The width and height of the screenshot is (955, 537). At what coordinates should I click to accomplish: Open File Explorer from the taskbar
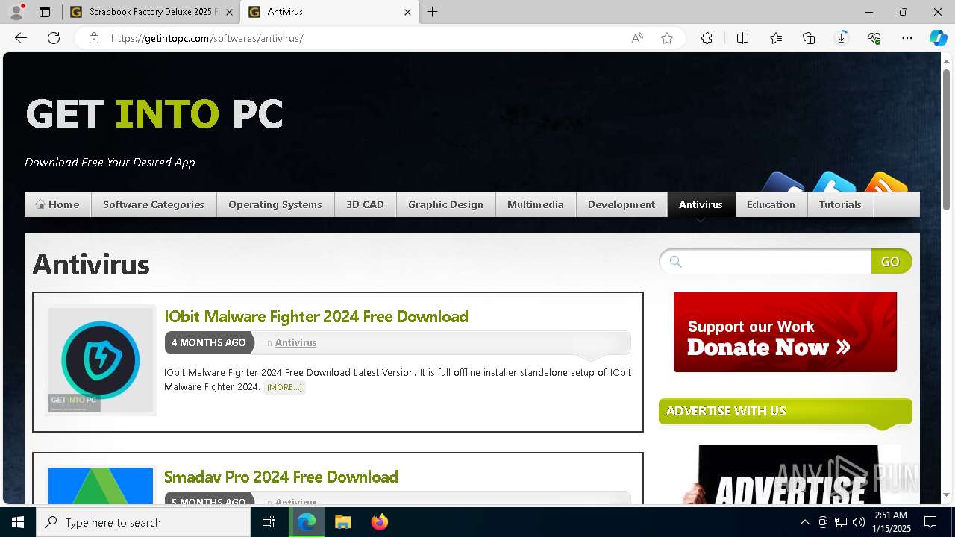[342, 522]
